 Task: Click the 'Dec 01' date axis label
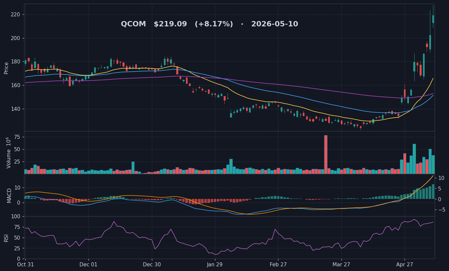pyautogui.click(x=88, y=265)
